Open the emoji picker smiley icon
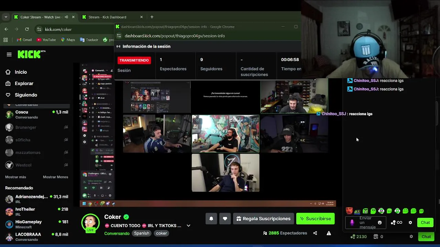The image size is (440, 247). (x=379, y=223)
